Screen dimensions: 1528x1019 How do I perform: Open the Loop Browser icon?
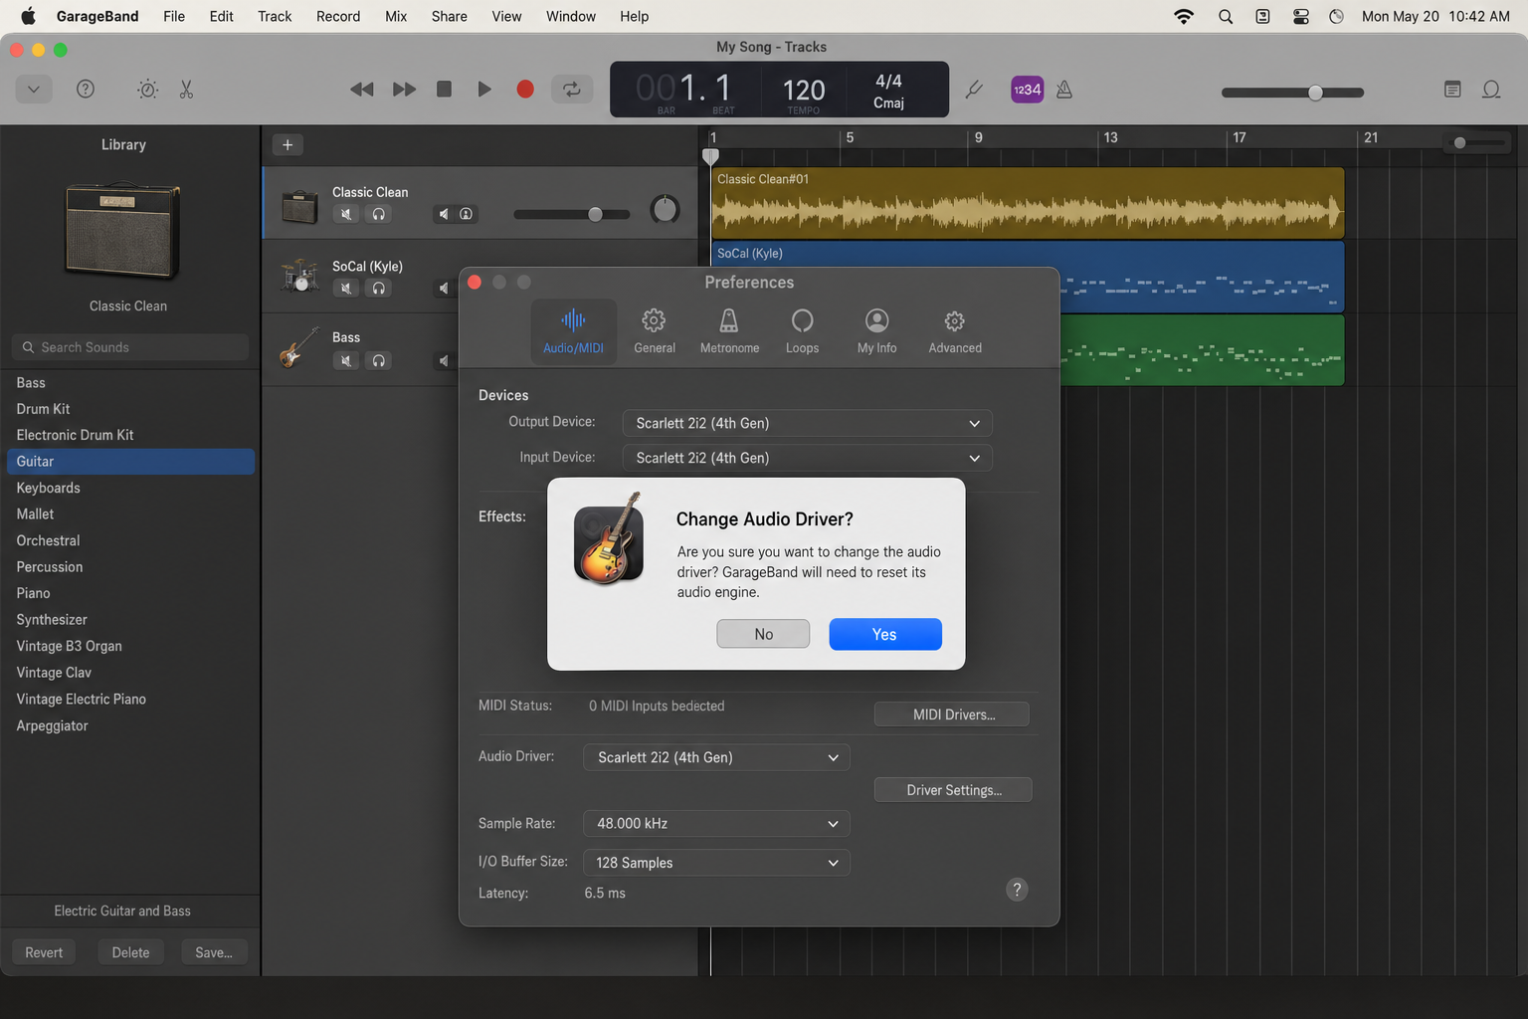(x=1491, y=90)
